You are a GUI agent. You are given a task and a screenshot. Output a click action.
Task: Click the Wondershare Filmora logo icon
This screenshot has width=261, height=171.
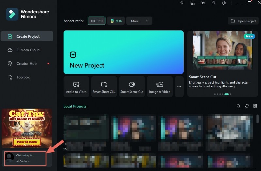[x=12, y=14]
